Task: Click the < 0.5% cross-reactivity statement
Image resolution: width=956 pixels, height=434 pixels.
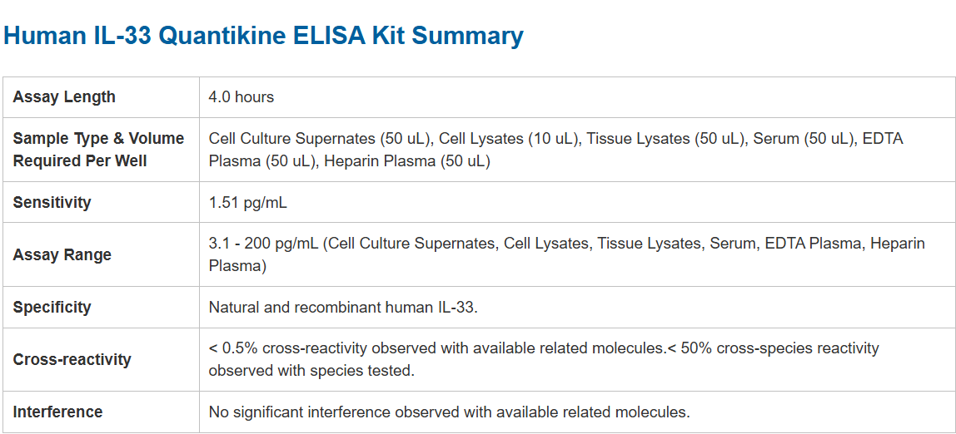Action: [436, 348]
